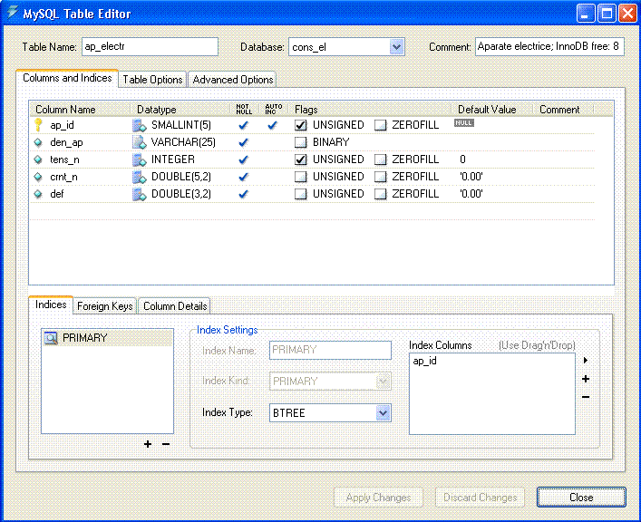
Task: Open the Column Details tab
Action: click(x=175, y=306)
